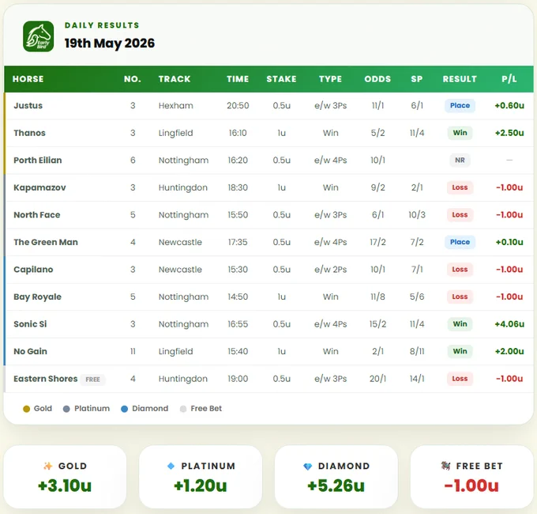Click the Platinum legend dot
The height and width of the screenshot is (514, 537).
66,409
